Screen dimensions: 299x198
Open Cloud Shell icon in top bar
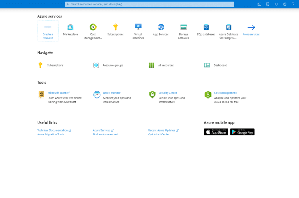coord(259,4)
